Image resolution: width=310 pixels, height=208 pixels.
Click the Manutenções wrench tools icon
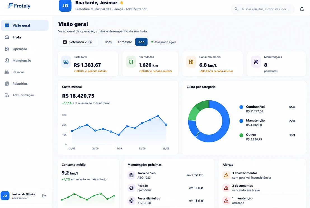[256, 62]
